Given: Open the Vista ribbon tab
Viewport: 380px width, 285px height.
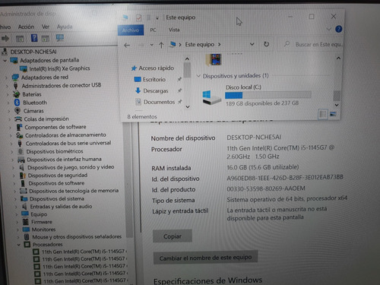Looking at the screenshot, I should (x=174, y=30).
